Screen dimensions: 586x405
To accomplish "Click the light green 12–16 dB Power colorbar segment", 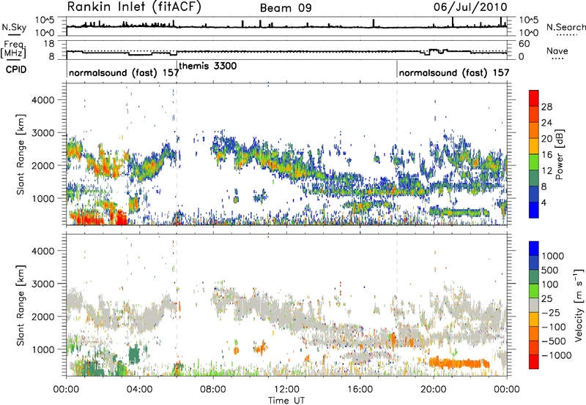I will pos(534,162).
